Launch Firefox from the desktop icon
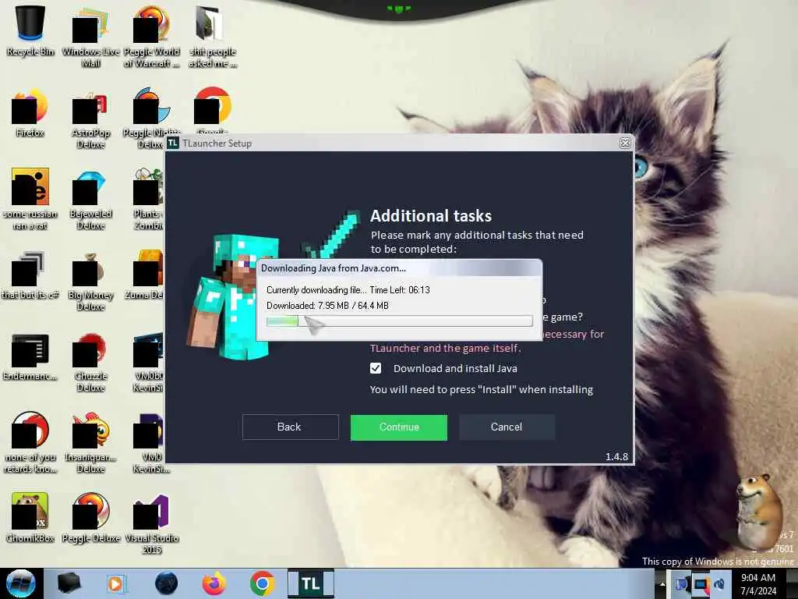The image size is (798, 599). pos(30,112)
